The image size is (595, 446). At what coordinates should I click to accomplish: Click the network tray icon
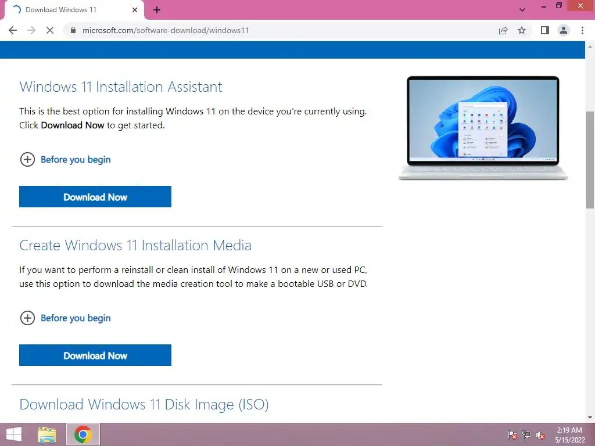(x=526, y=435)
